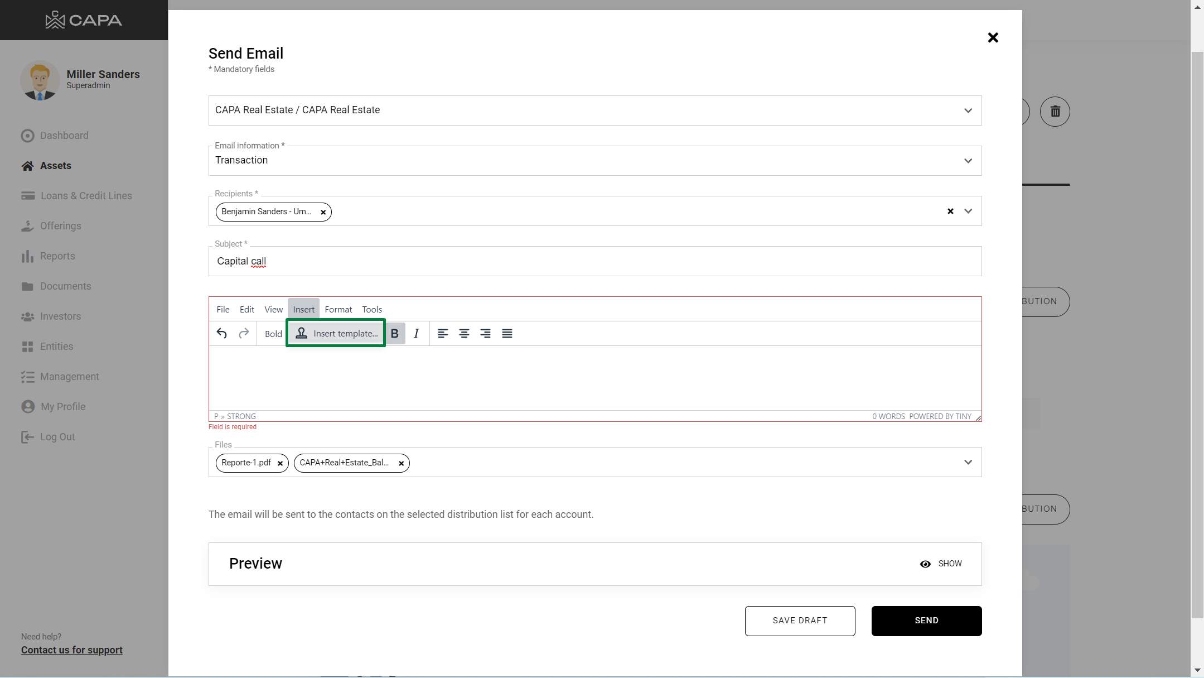Open the Tools menu in editor
1204x678 pixels.
tap(371, 309)
